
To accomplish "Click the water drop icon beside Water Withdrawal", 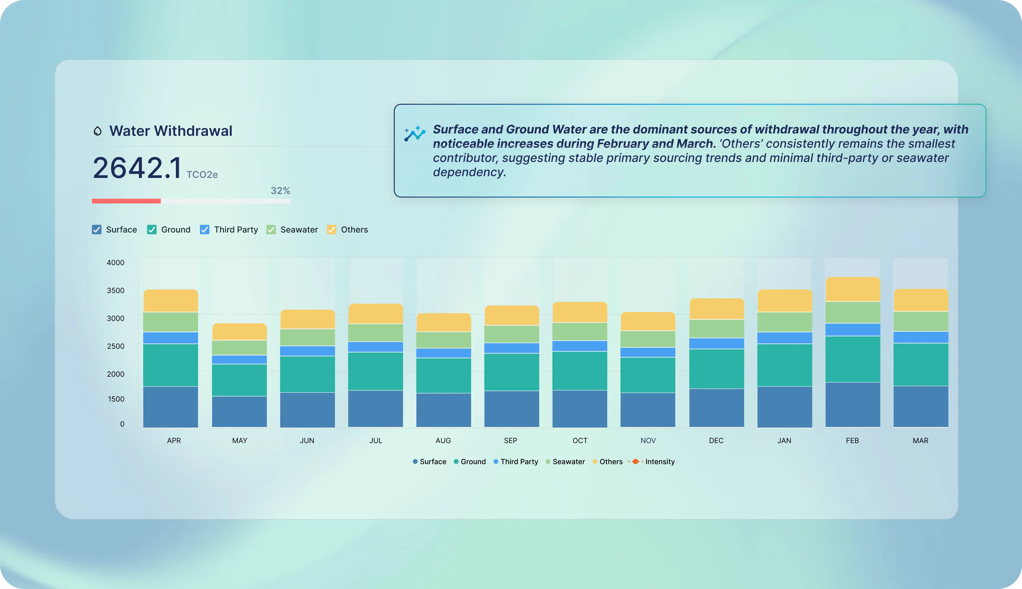I will pyautogui.click(x=97, y=131).
